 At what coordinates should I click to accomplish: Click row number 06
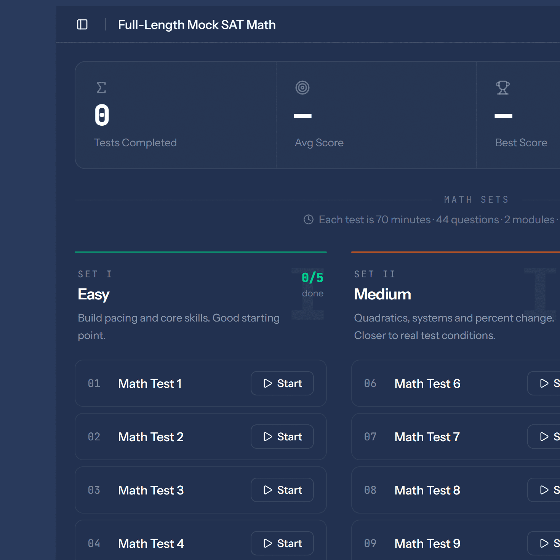pos(370,383)
